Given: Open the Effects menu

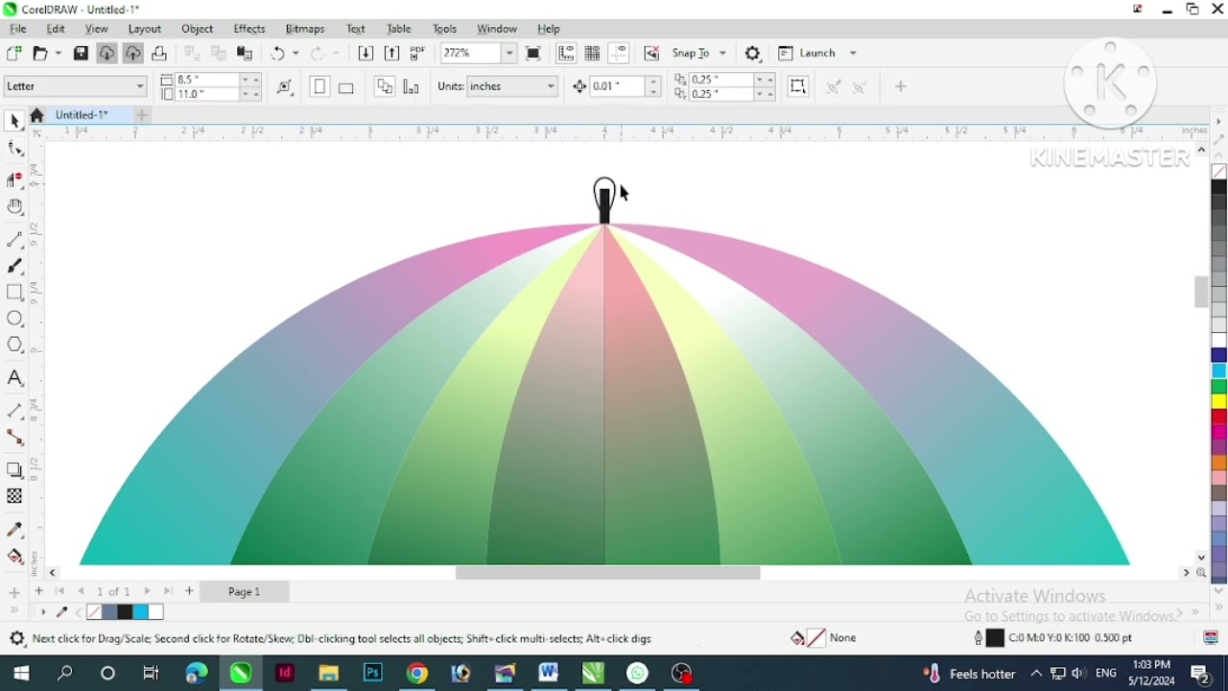Looking at the screenshot, I should coord(249,29).
